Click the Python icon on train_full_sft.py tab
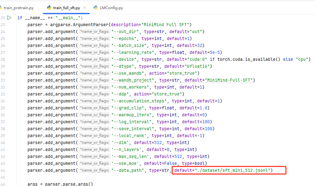315x186 pixels. [x=49, y=7]
